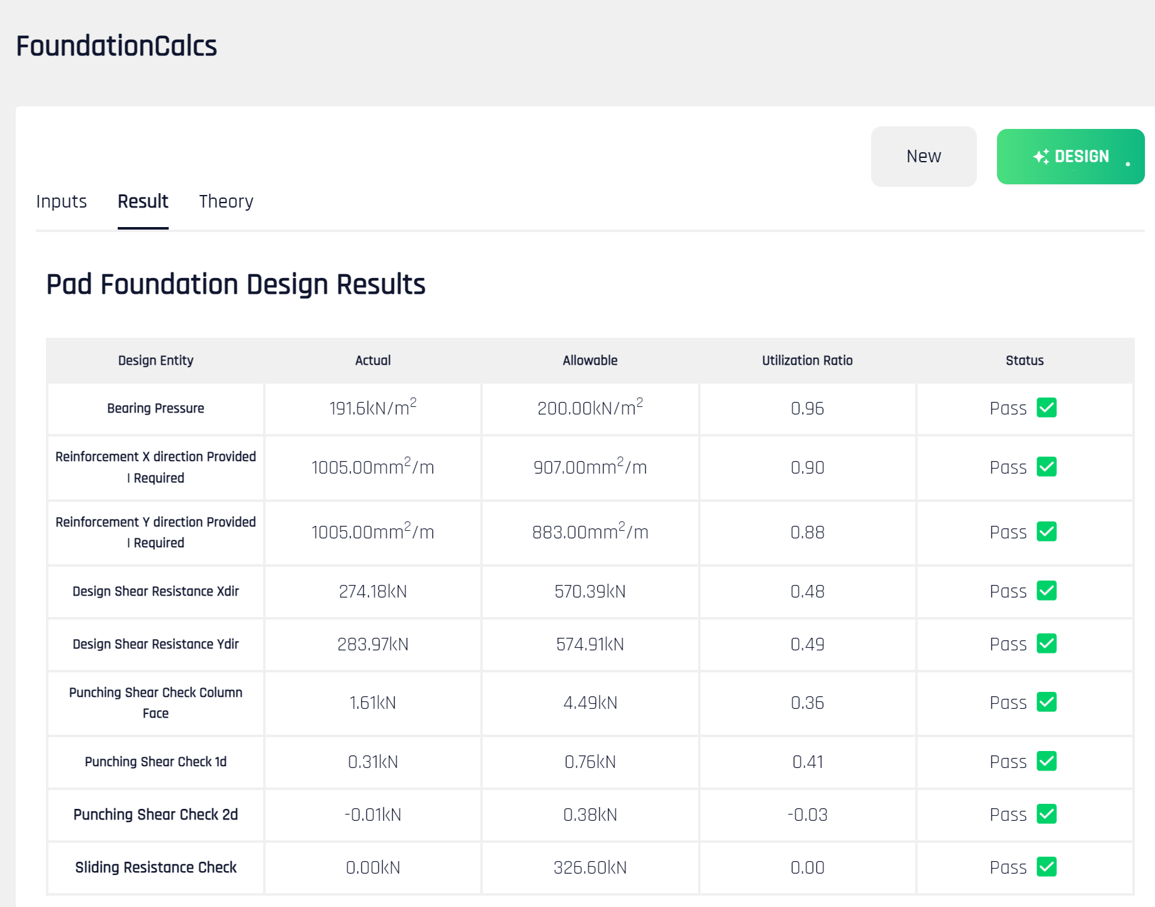The height and width of the screenshot is (907, 1155).
Task: Click the New button
Action: [923, 156]
